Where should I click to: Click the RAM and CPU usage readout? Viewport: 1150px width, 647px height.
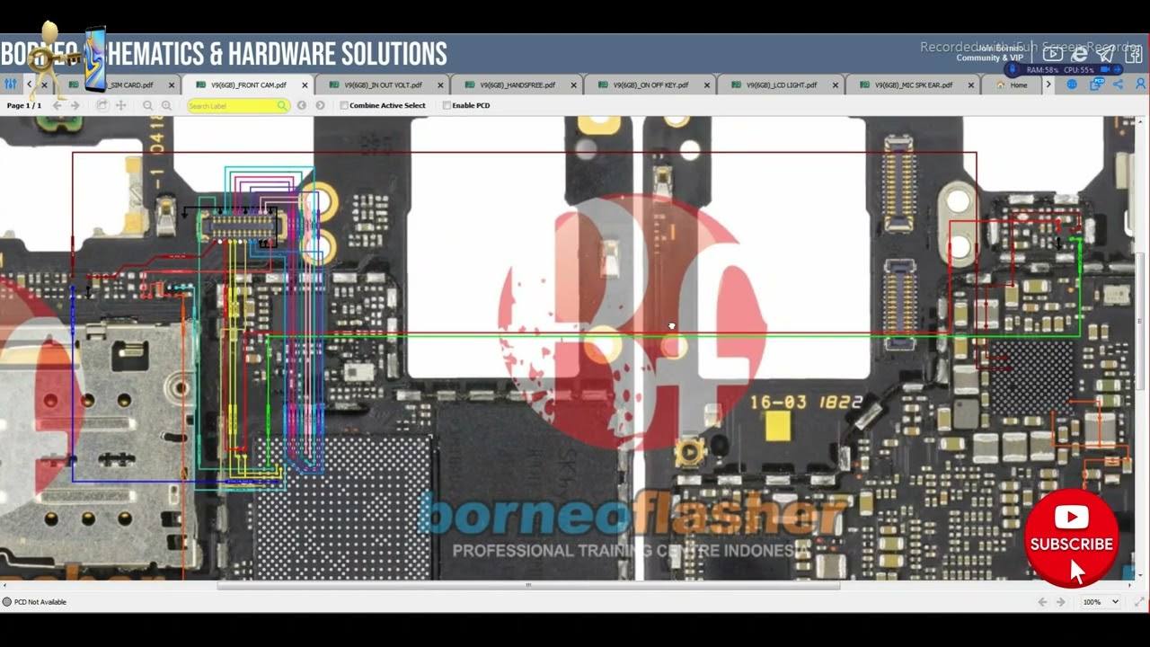[1060, 69]
